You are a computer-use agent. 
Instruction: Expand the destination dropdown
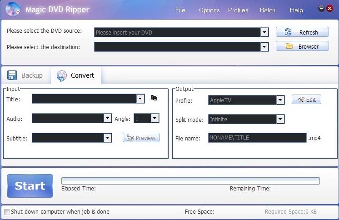tap(264, 47)
